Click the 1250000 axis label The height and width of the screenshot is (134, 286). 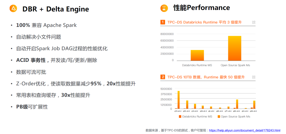(x=166, y=105)
